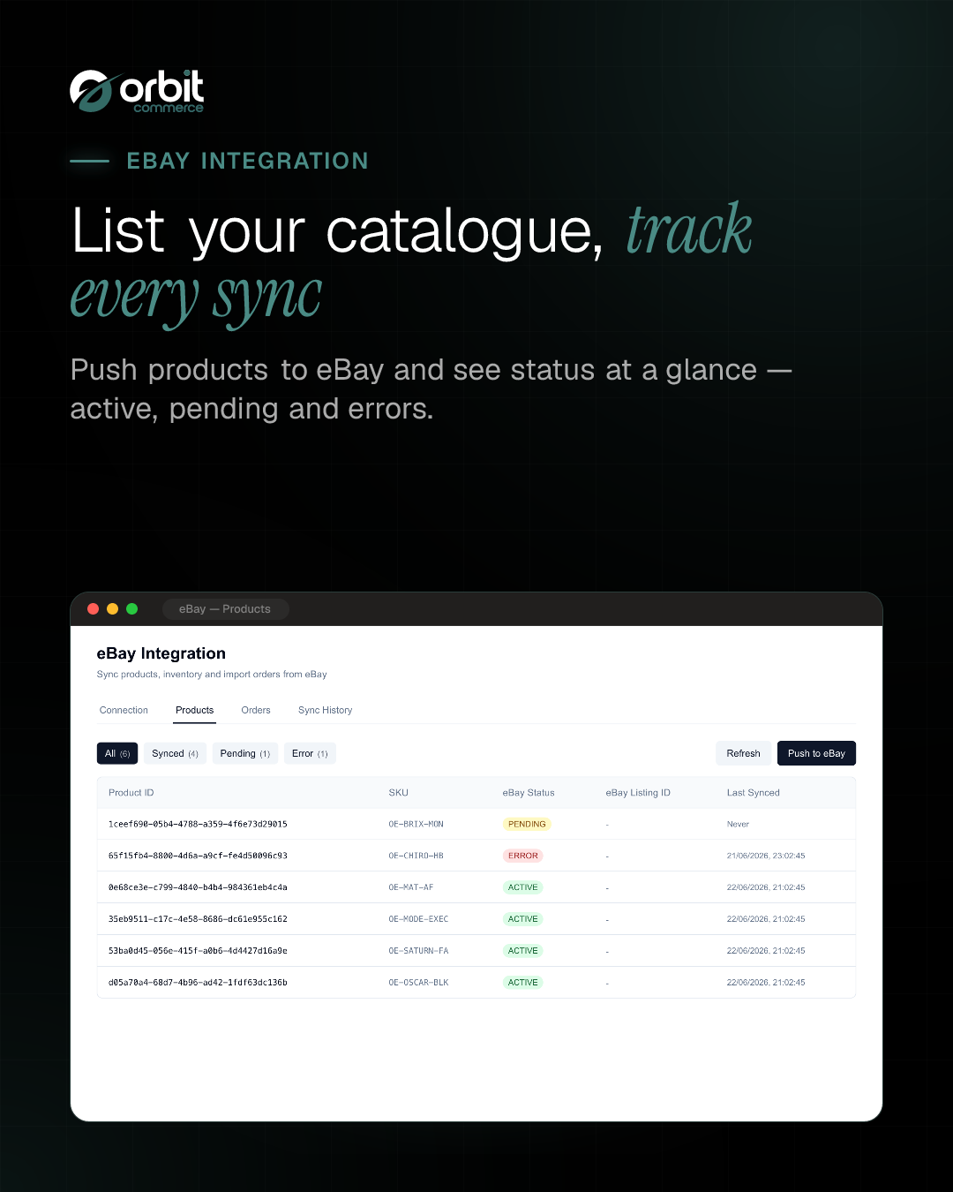Click the Refresh button
The image size is (953, 1192).
click(743, 753)
